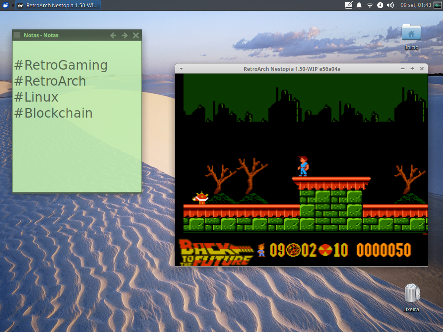Click the #RetroGaming line in the note
Image resolution: width=443 pixels, height=332 pixels.
click(61, 65)
